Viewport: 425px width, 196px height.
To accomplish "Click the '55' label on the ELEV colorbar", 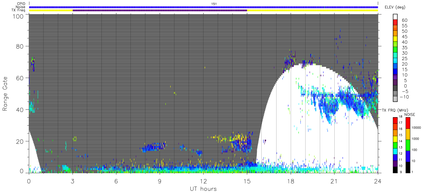I will 404,26.
